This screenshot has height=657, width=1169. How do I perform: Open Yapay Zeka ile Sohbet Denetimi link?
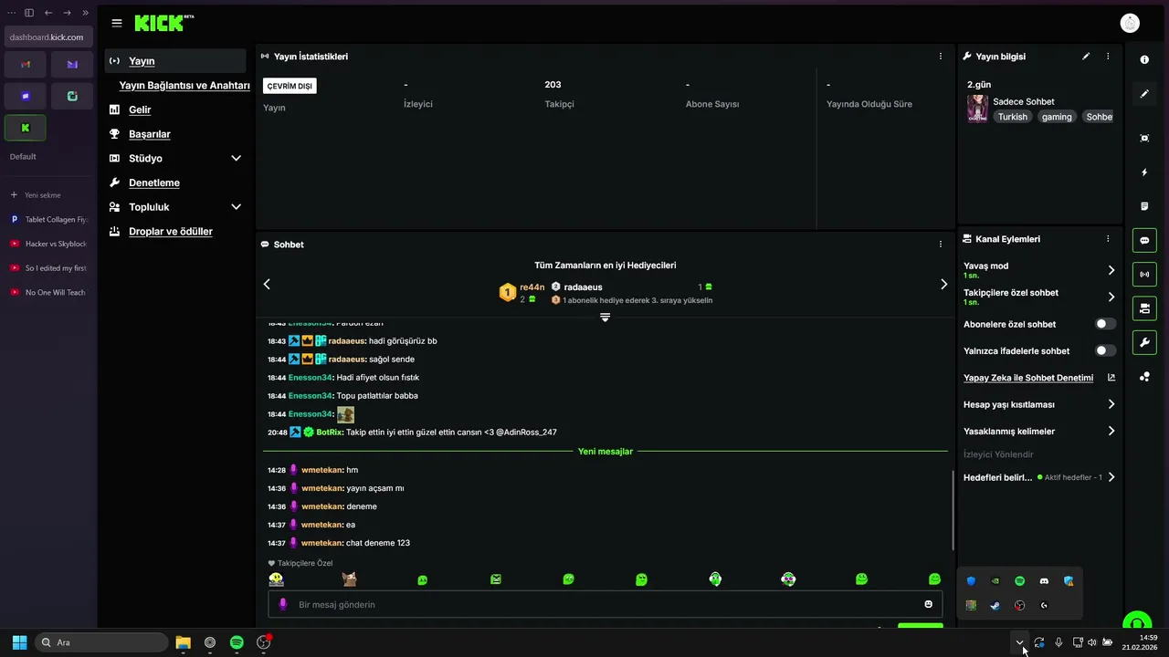pyautogui.click(x=1028, y=378)
